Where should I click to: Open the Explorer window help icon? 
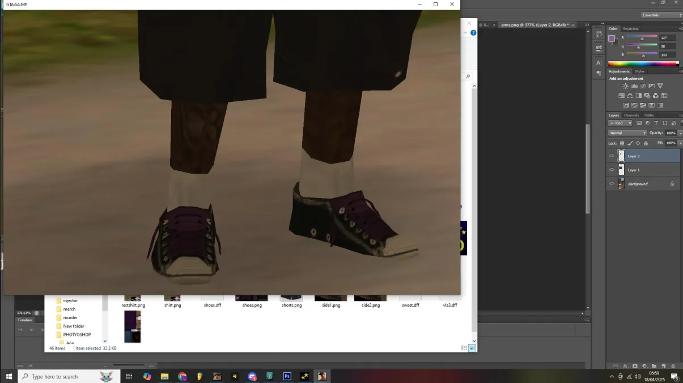coord(473,33)
